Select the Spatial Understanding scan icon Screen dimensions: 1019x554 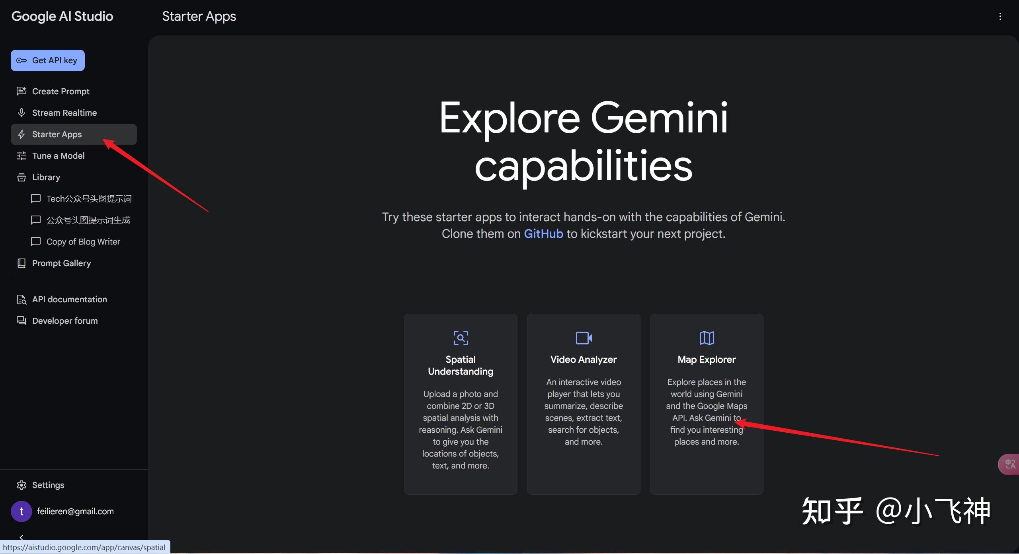[460, 338]
